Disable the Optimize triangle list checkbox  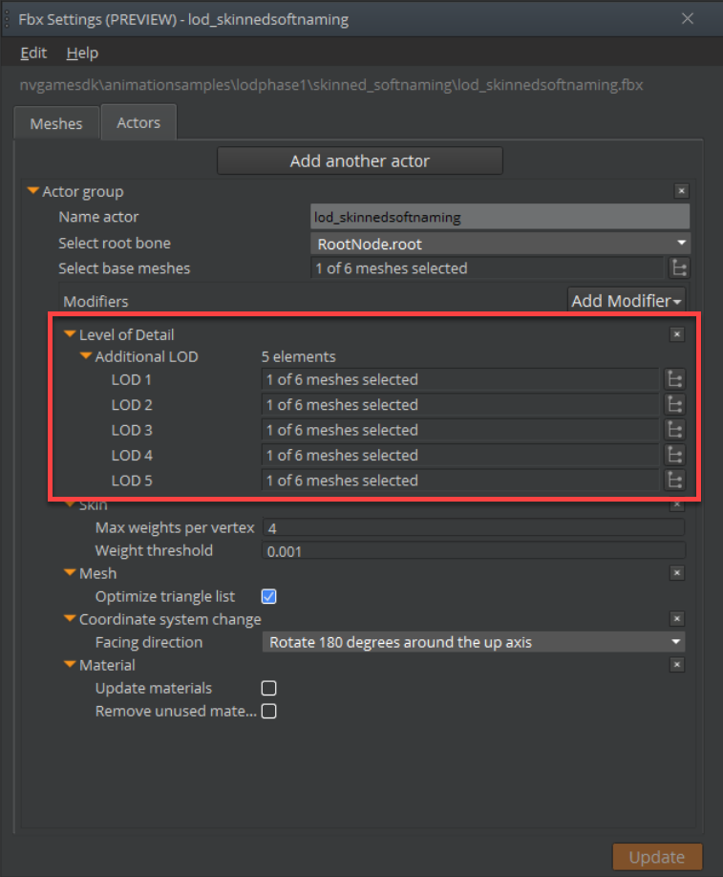tap(268, 595)
